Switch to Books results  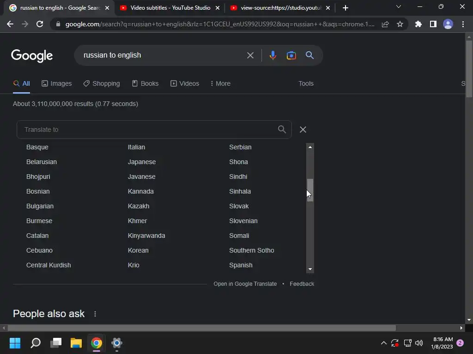click(x=146, y=84)
